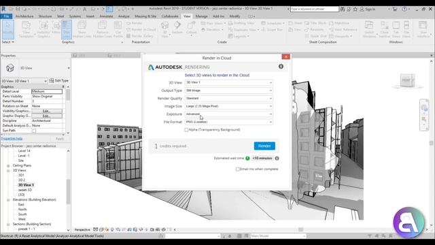
Task: Click the Tile Views icon
Action: (406, 29)
